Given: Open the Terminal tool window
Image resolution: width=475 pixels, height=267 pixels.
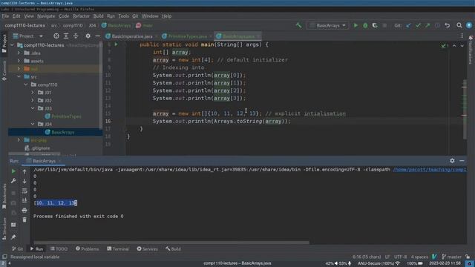Looking at the screenshot, I should [x=117, y=249].
